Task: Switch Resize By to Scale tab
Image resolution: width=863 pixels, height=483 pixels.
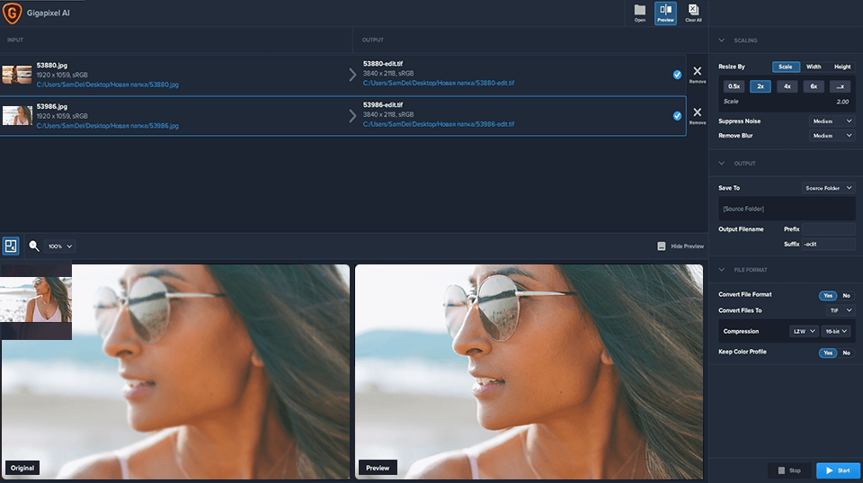Action: coord(786,67)
